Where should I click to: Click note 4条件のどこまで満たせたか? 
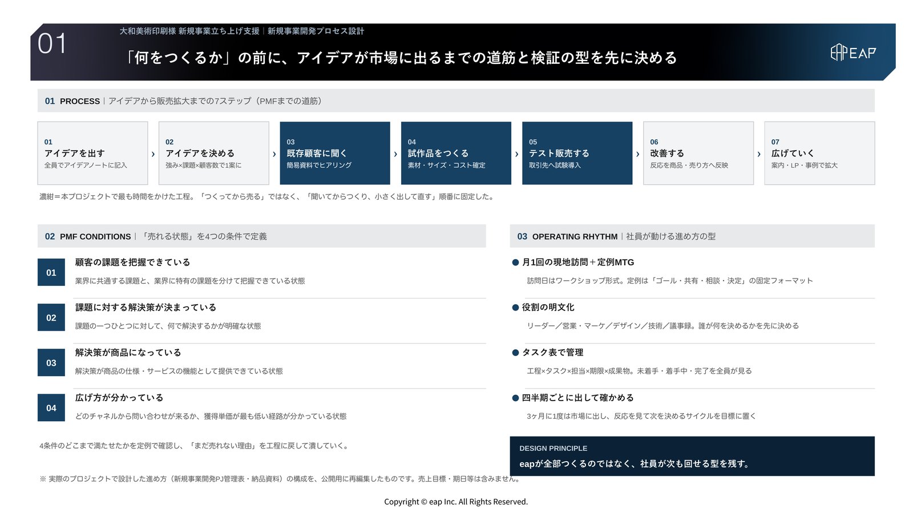195,446
